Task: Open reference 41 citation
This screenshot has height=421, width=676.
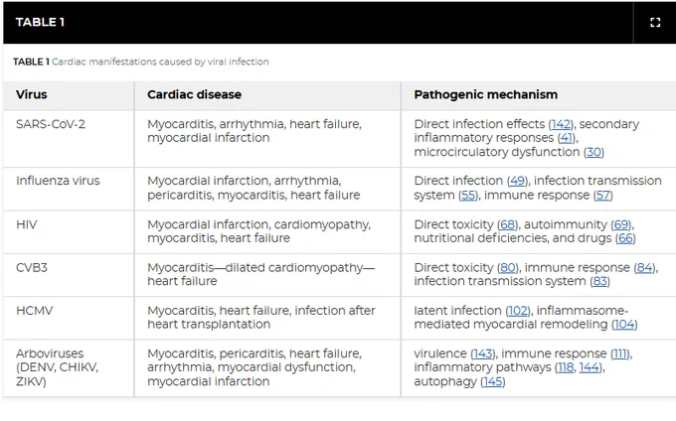Action: tap(566, 138)
